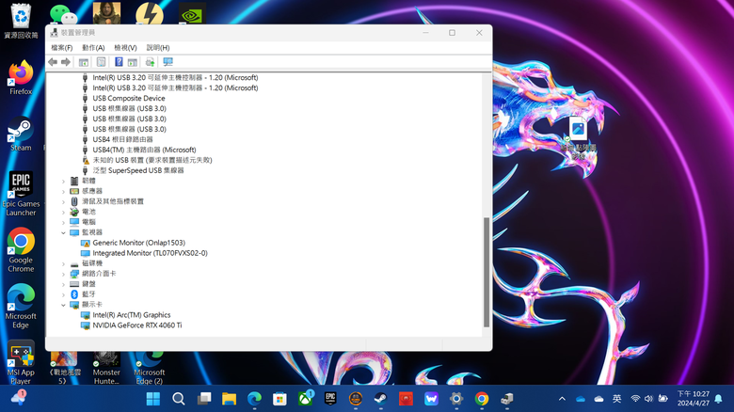Viewport: 734px width, 412px height.
Task: Click the Properties toolbar icon
Action: pos(101,62)
